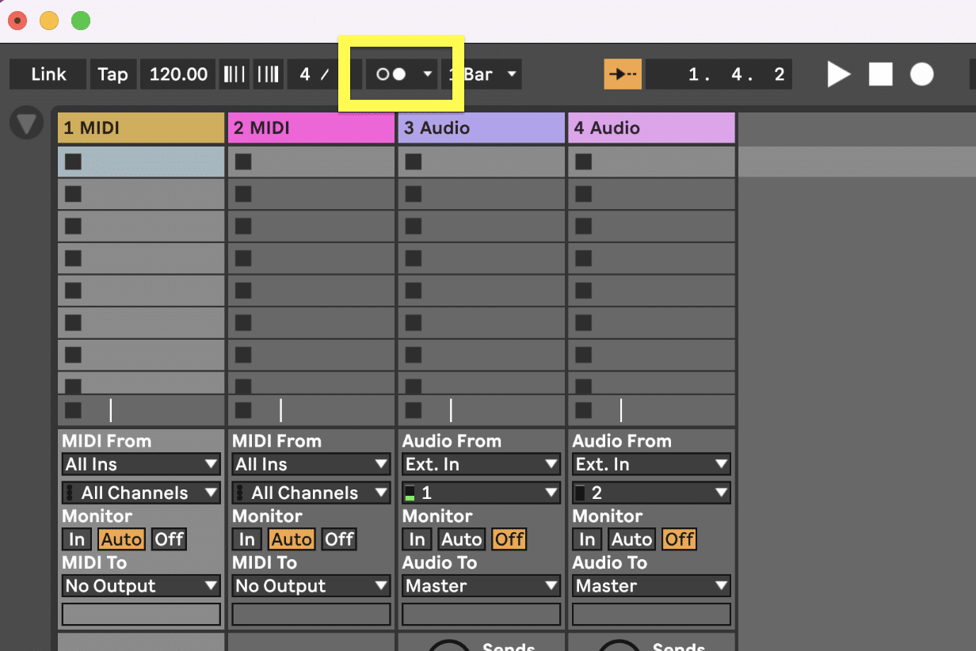Switch Monitor to Auto on track 3 Audio
This screenshot has width=976, height=651.
point(461,539)
